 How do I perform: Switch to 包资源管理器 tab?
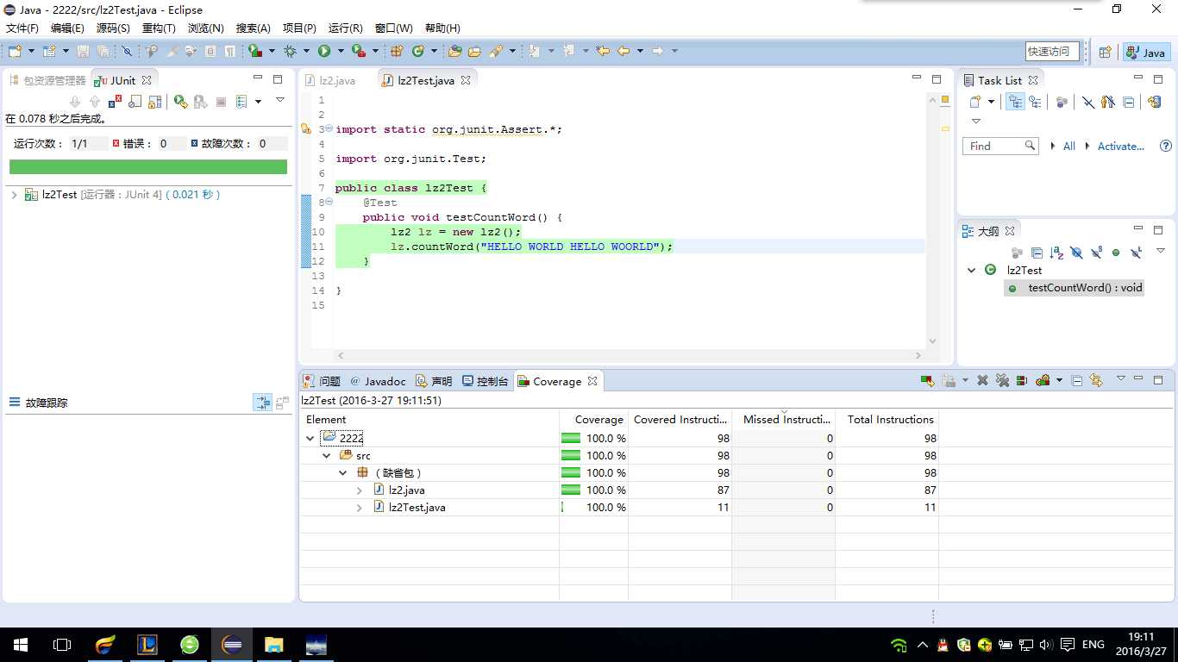(x=48, y=80)
